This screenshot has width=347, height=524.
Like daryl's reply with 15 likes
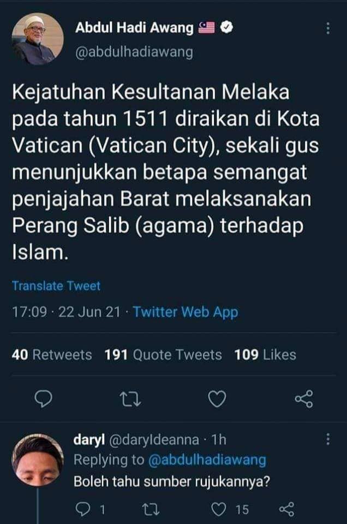[218, 509]
